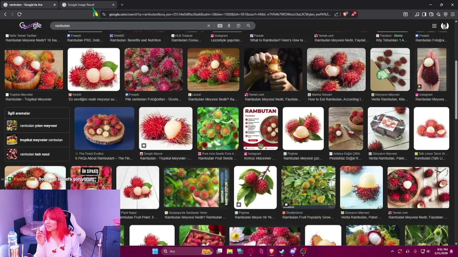
Task: Reload the page with the refresh icon
Action: point(19,14)
